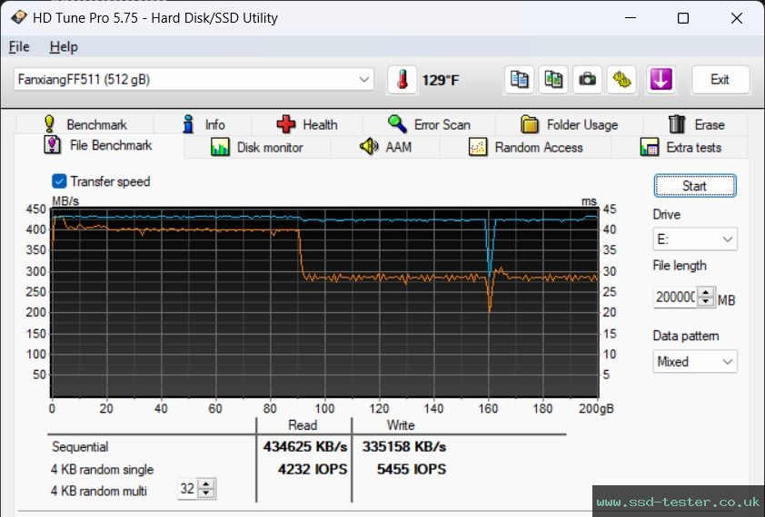
Task: Click the HD Tune Pro title bar icon
Action: point(18,17)
